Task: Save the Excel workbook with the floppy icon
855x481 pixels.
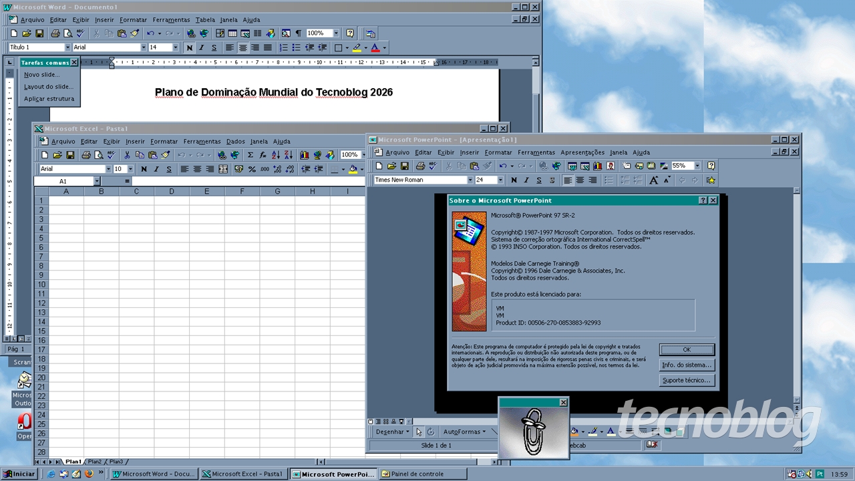Action: tap(70, 155)
